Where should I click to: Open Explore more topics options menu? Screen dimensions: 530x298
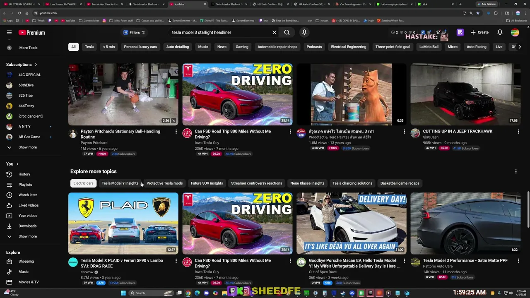click(516, 171)
